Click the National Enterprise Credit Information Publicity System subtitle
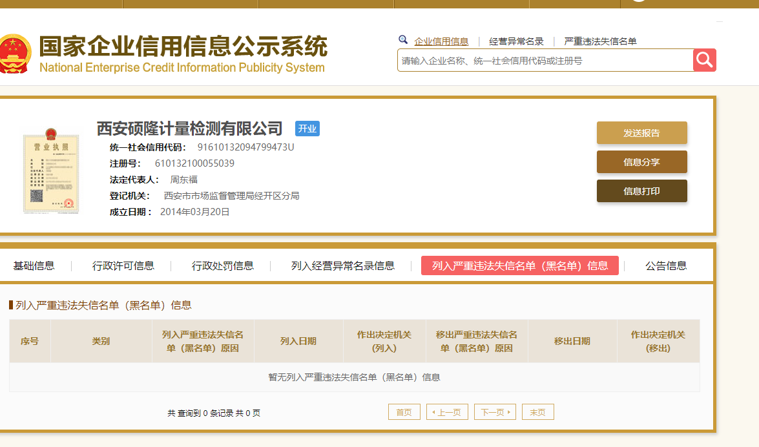Viewport: 759px width, 447px height. [x=182, y=67]
